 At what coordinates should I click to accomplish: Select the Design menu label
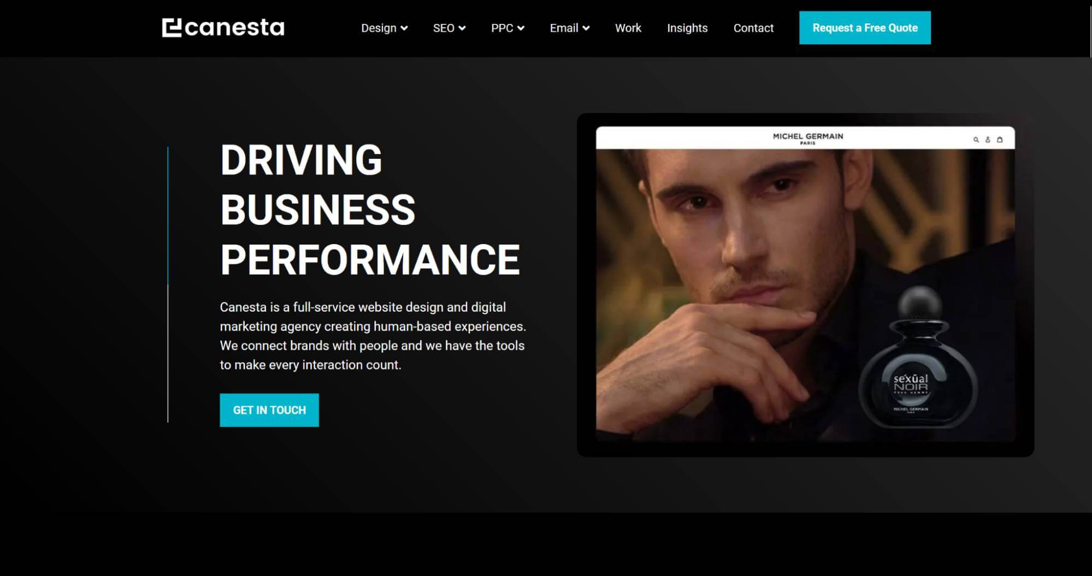click(379, 28)
